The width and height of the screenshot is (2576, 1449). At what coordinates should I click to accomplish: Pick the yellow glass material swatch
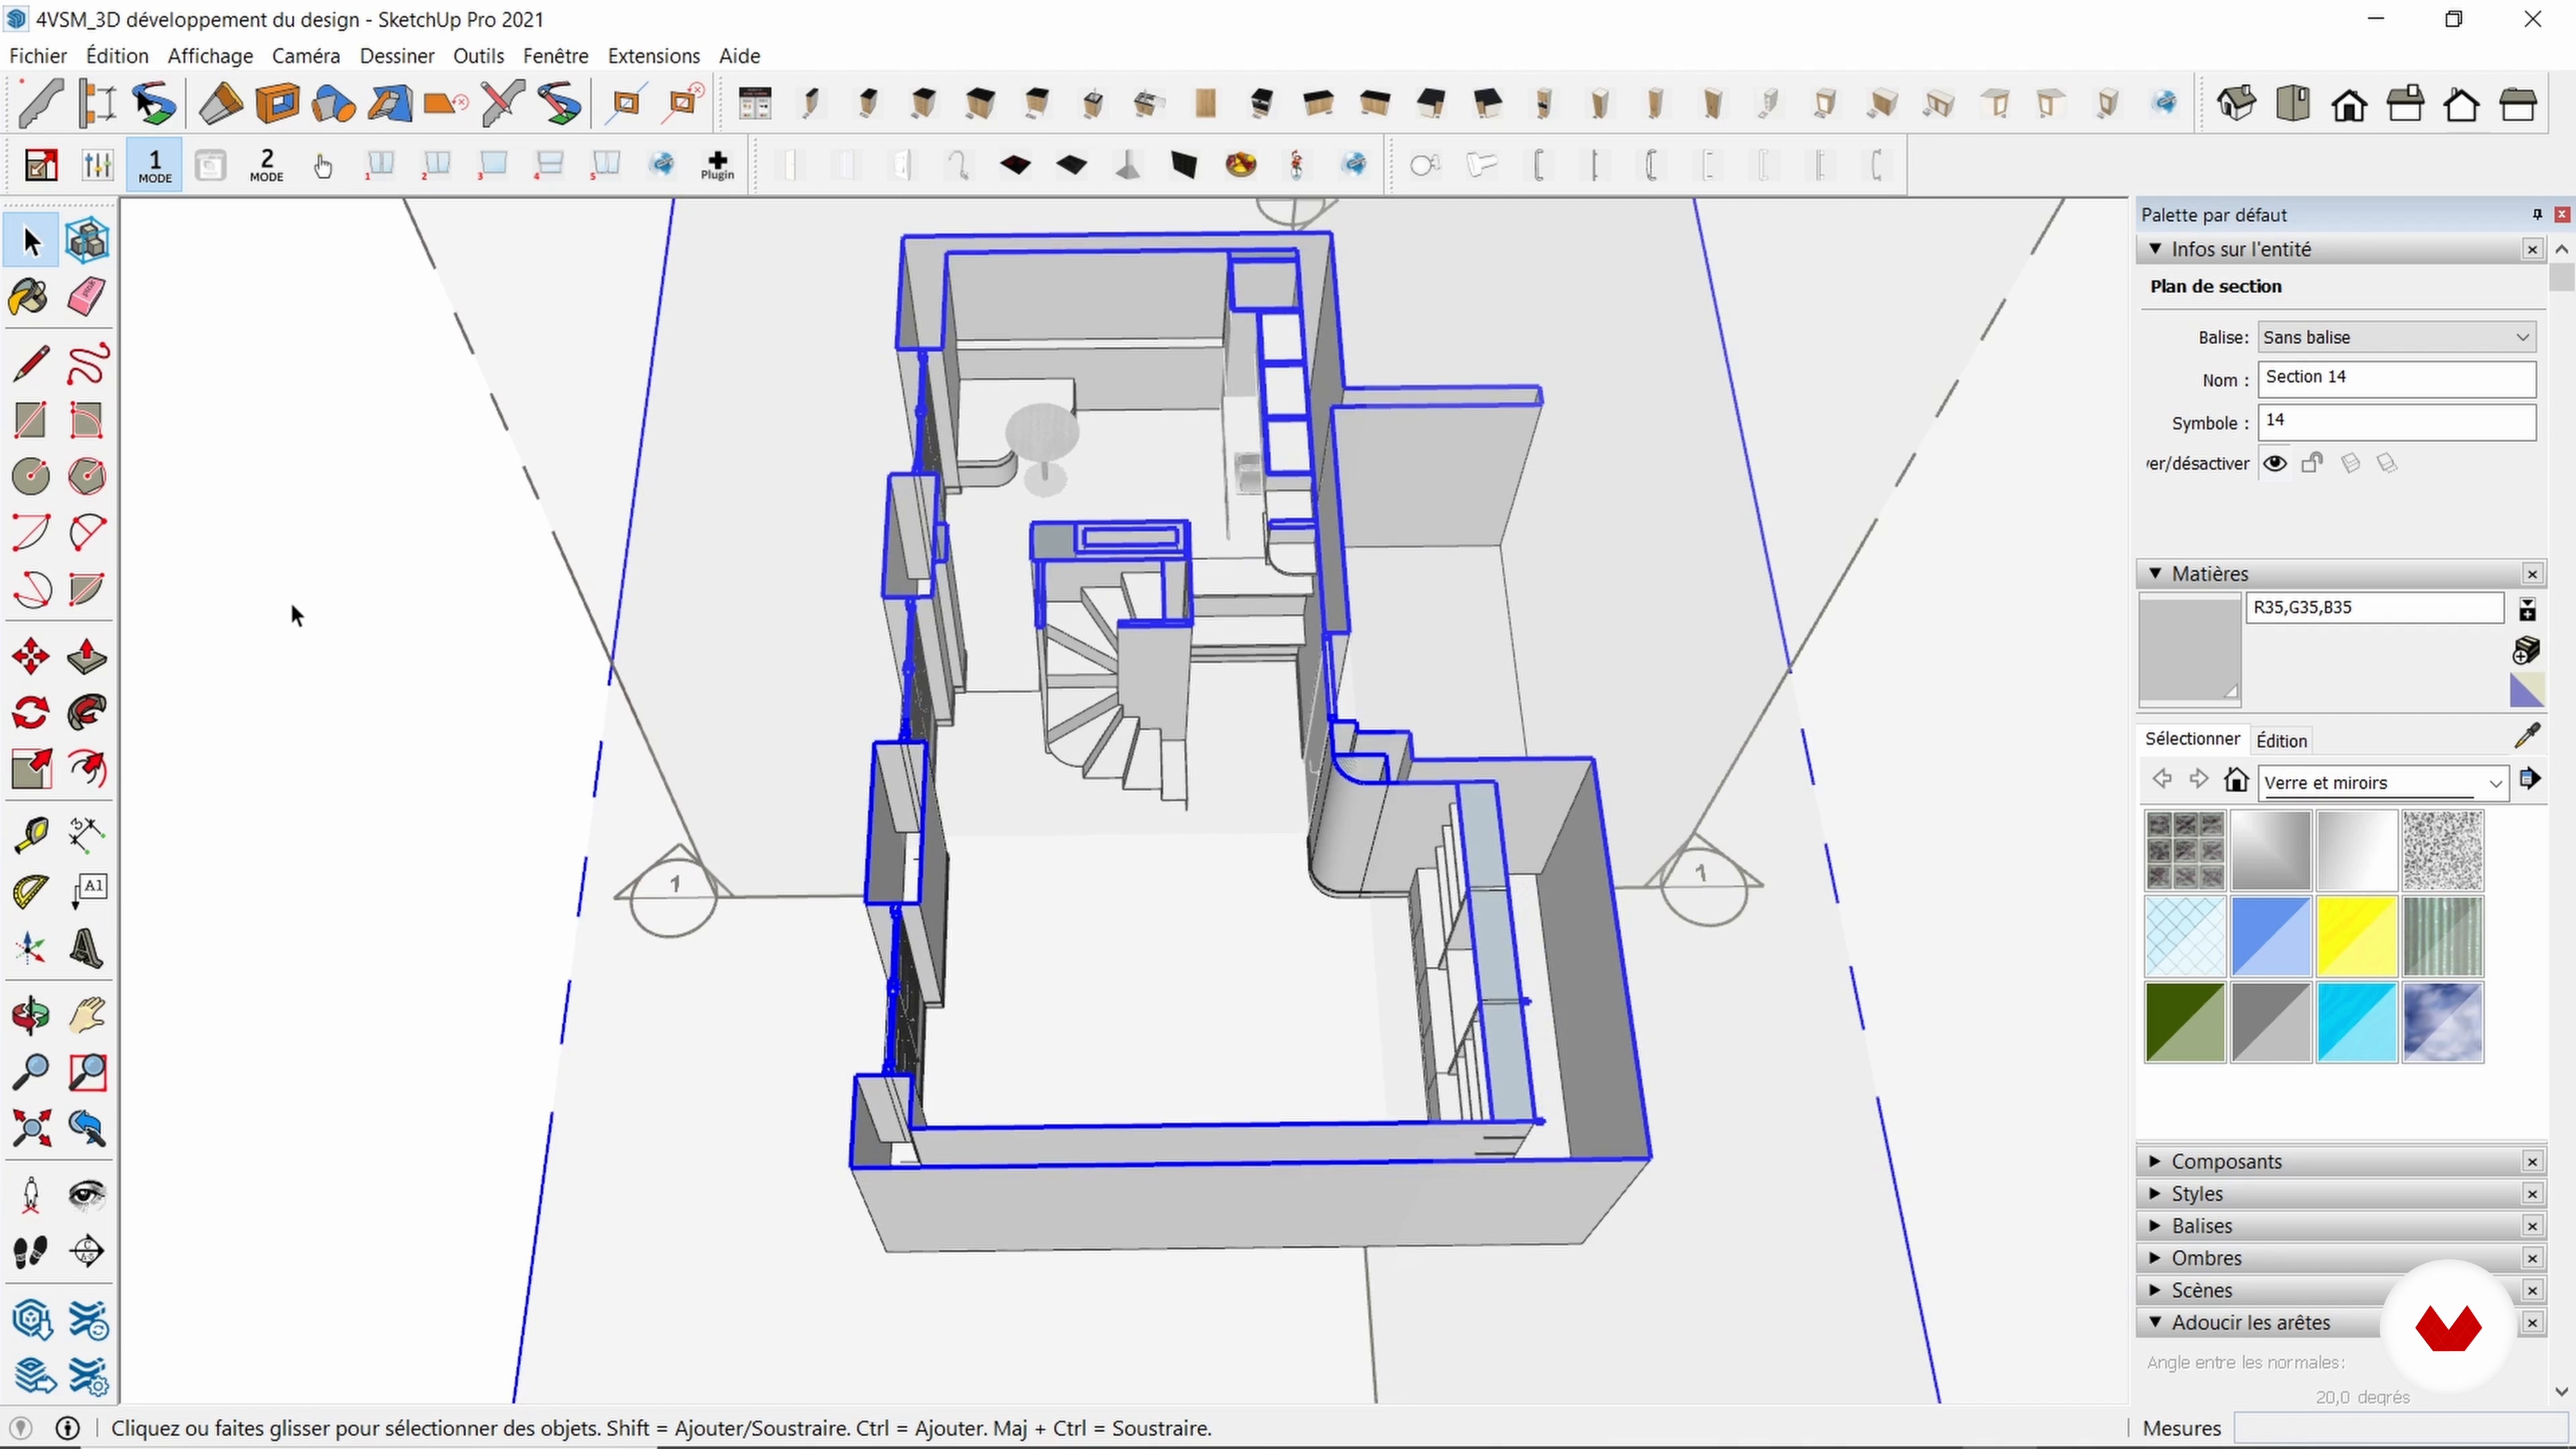[x=2356, y=936]
